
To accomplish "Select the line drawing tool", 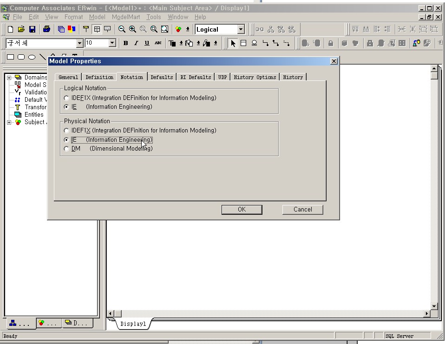I will point(43,57).
